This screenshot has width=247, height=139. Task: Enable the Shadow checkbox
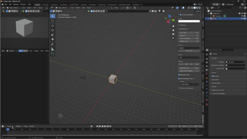click(x=179, y=25)
